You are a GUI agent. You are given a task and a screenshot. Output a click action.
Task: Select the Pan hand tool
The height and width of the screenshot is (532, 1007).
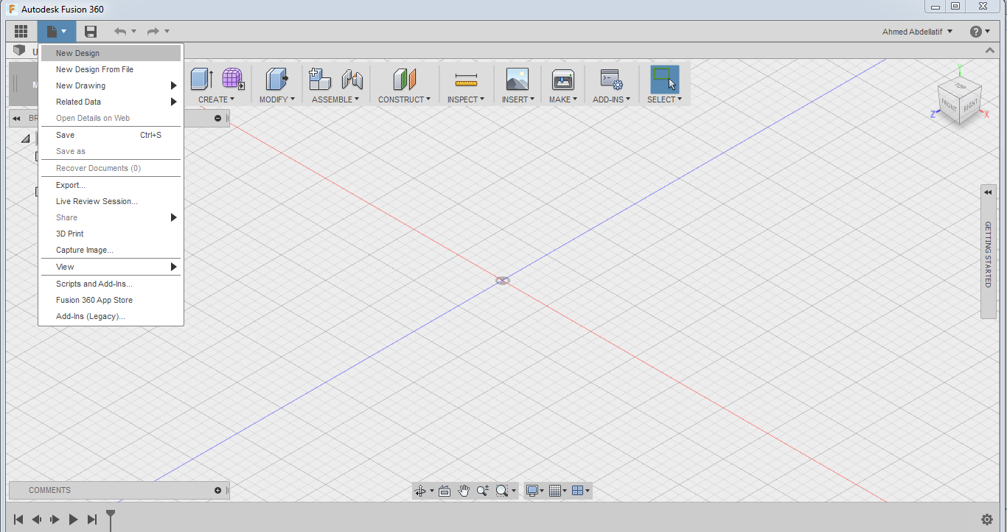(464, 491)
